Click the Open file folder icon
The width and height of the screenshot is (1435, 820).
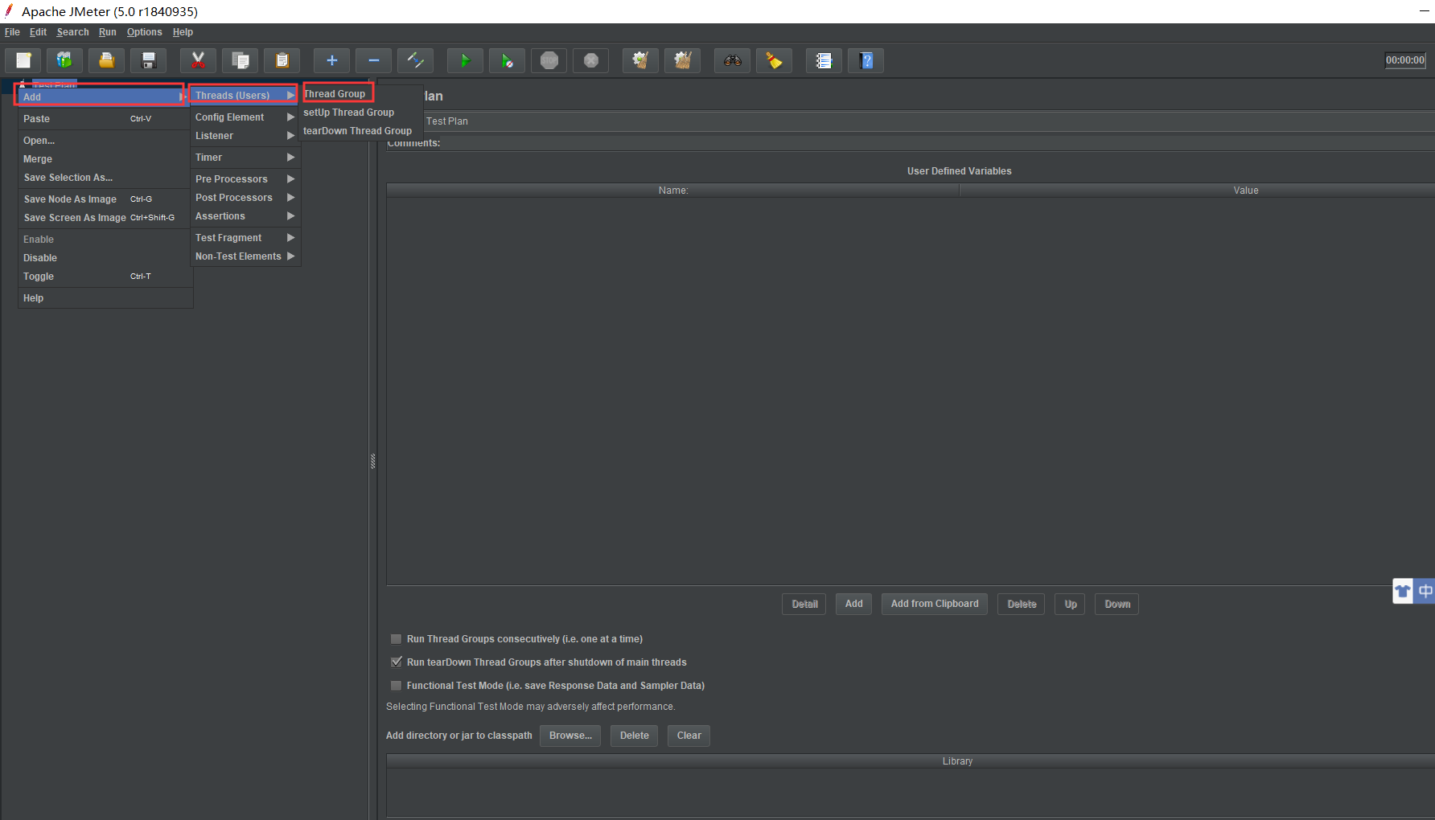point(106,60)
